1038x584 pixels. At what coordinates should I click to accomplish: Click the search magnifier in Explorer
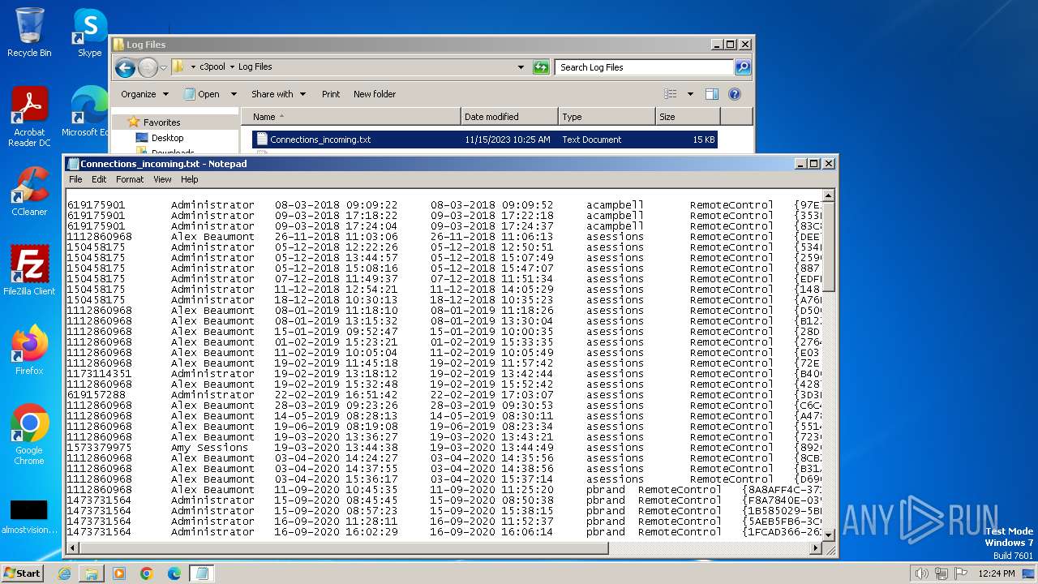coord(742,67)
